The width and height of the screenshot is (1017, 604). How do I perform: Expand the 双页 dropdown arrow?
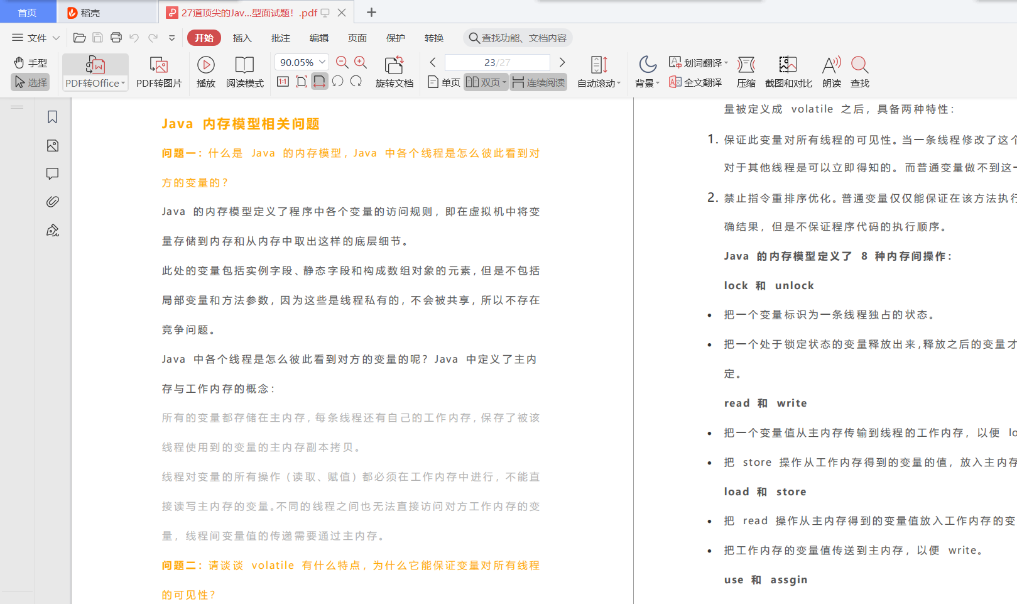504,82
